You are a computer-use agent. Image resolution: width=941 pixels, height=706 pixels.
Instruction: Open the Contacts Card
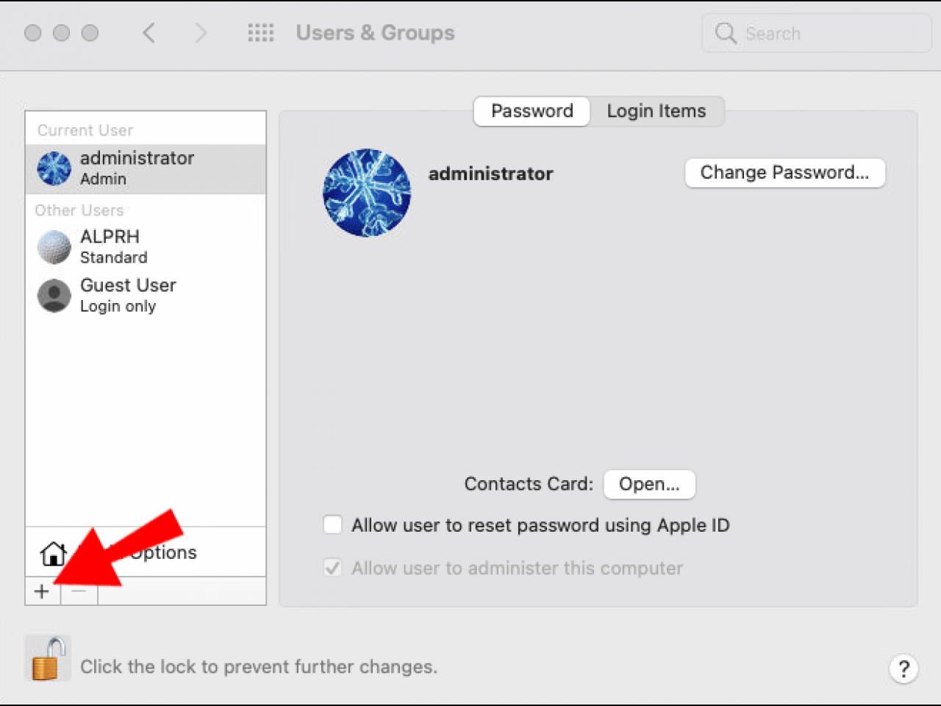click(649, 484)
